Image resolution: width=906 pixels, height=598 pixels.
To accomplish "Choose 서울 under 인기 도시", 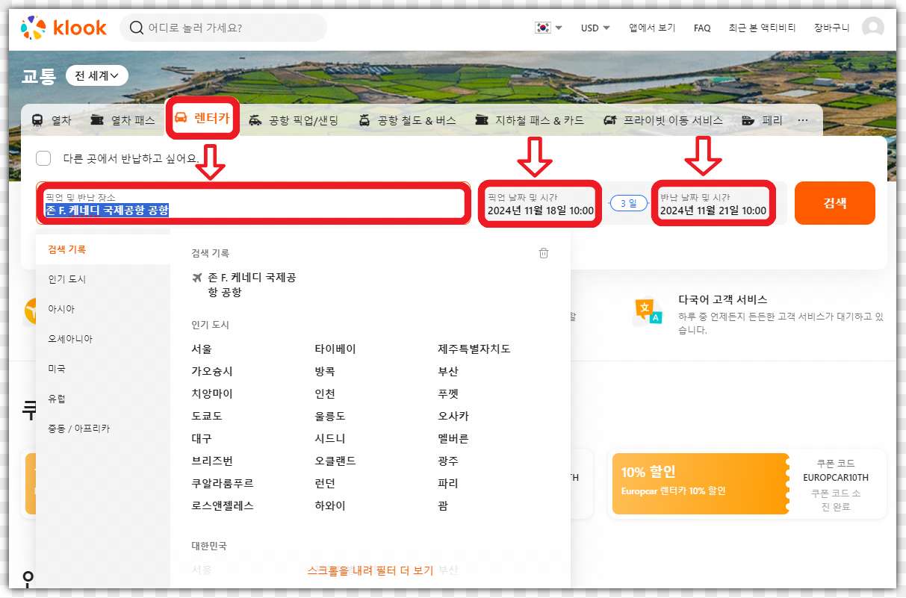I will (x=202, y=349).
